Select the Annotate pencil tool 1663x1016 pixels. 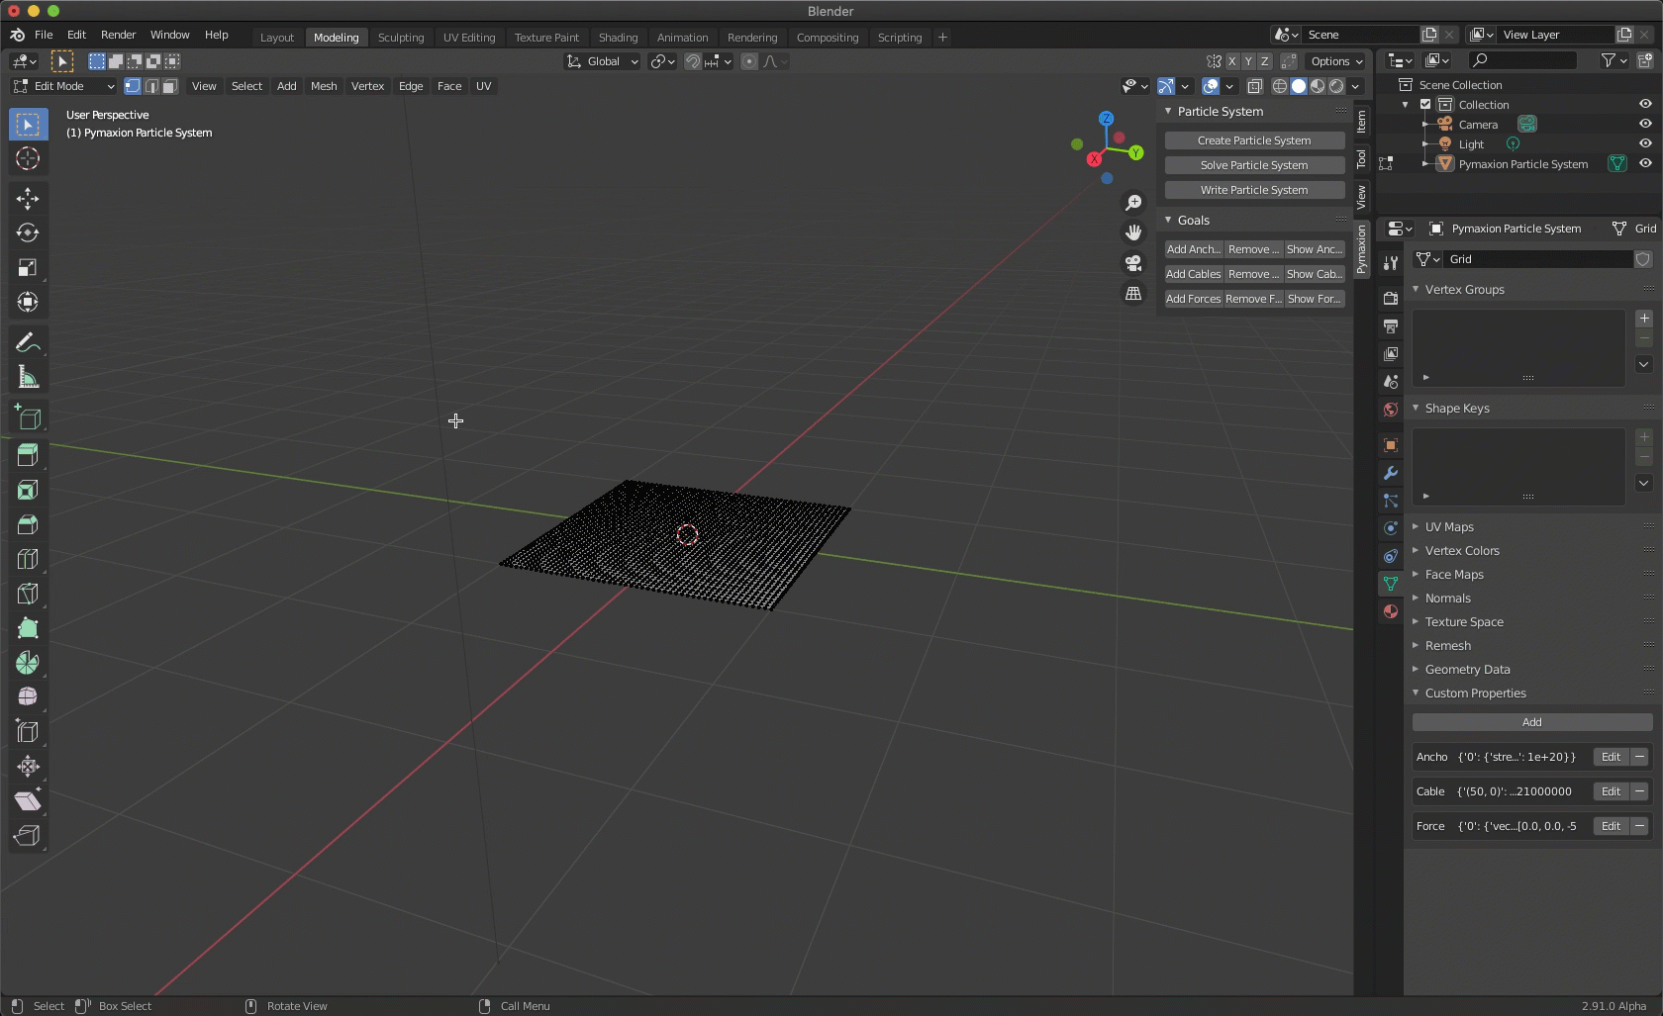click(x=28, y=343)
